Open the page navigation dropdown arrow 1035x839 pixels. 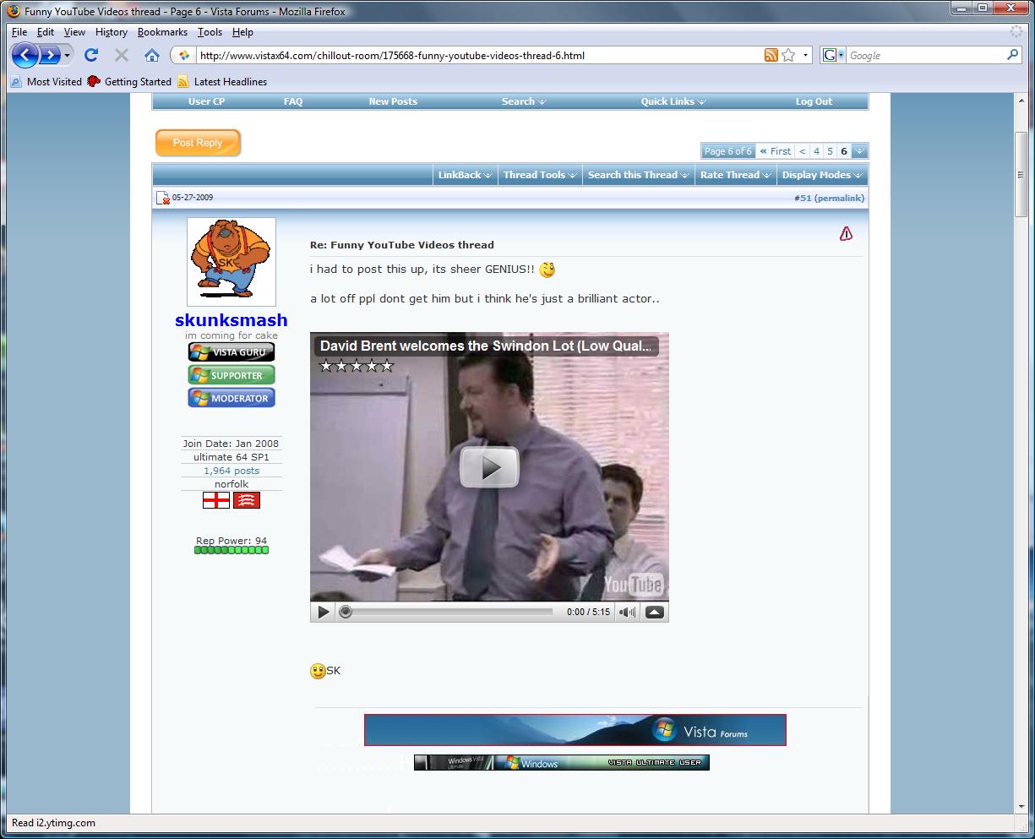(859, 151)
